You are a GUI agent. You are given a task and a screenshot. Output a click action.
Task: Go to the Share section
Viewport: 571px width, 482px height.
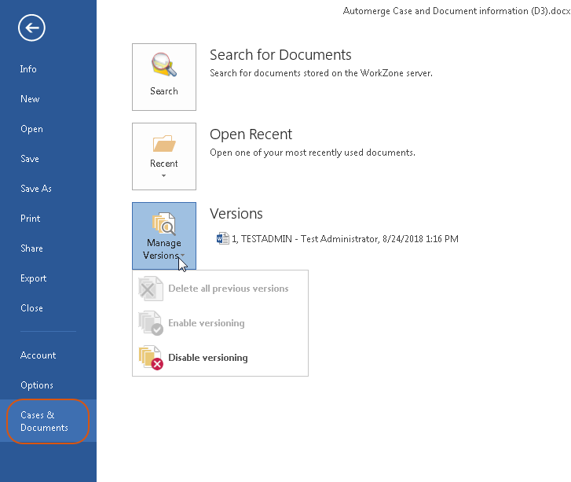tap(31, 248)
